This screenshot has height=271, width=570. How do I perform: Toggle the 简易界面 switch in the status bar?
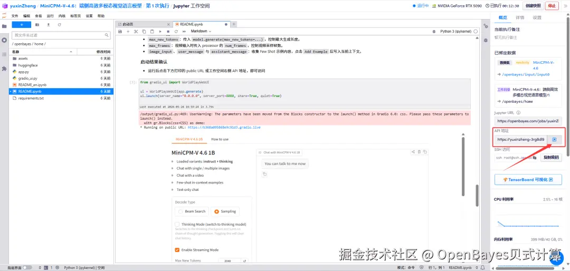click(x=27, y=268)
